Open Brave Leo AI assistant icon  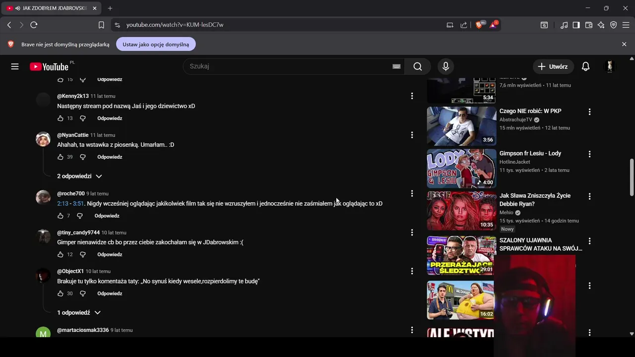click(x=601, y=25)
